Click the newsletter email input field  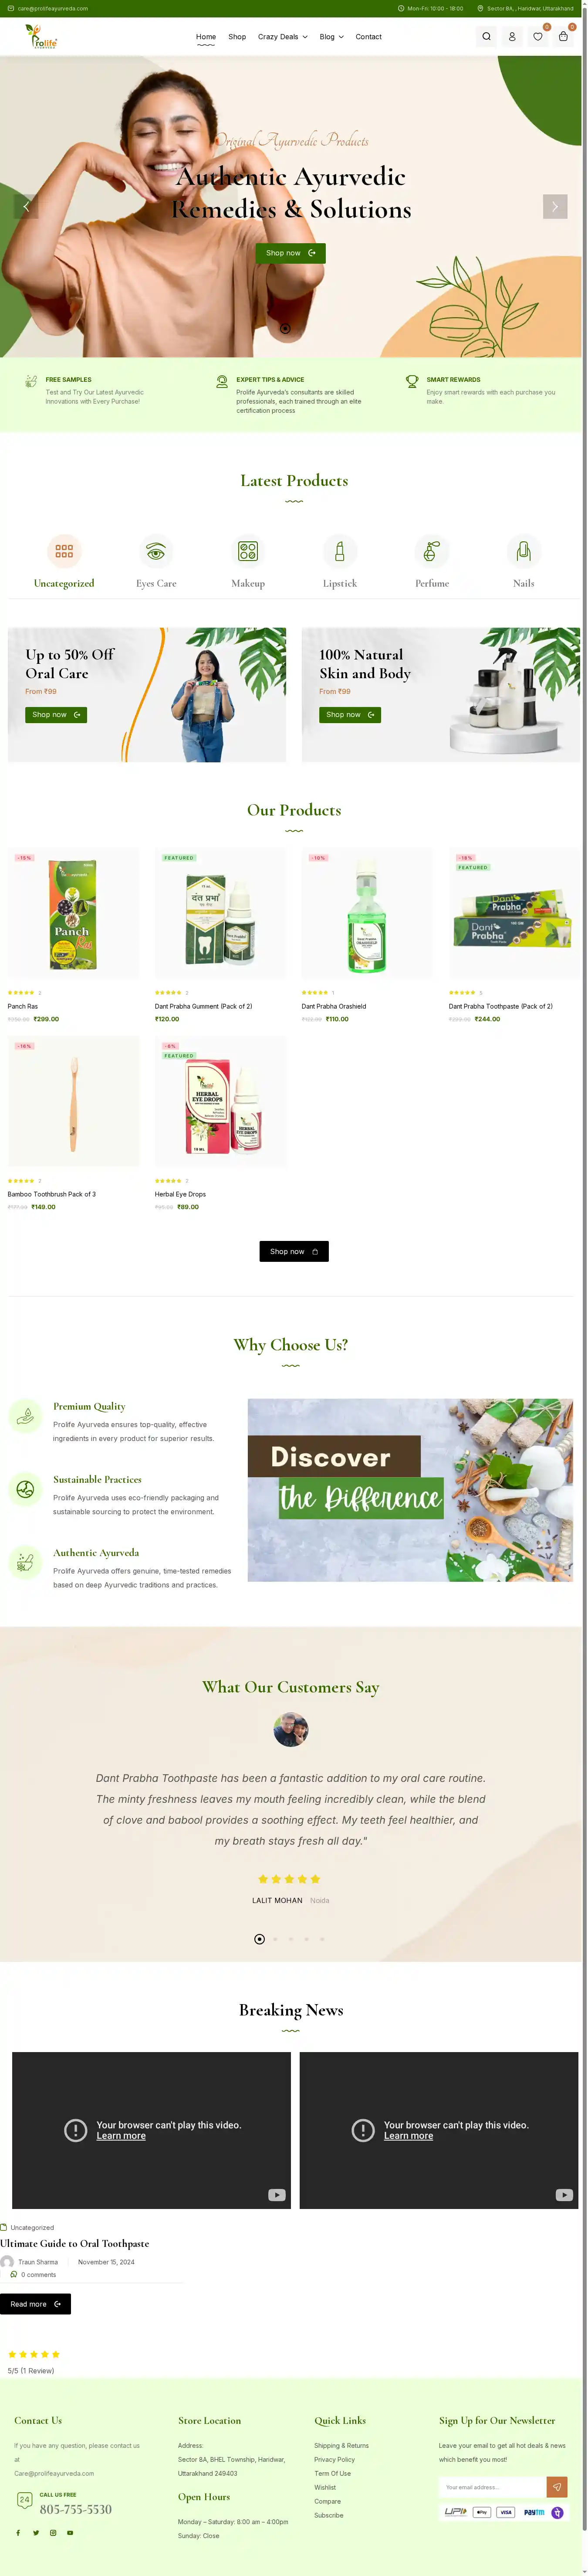tap(493, 2487)
